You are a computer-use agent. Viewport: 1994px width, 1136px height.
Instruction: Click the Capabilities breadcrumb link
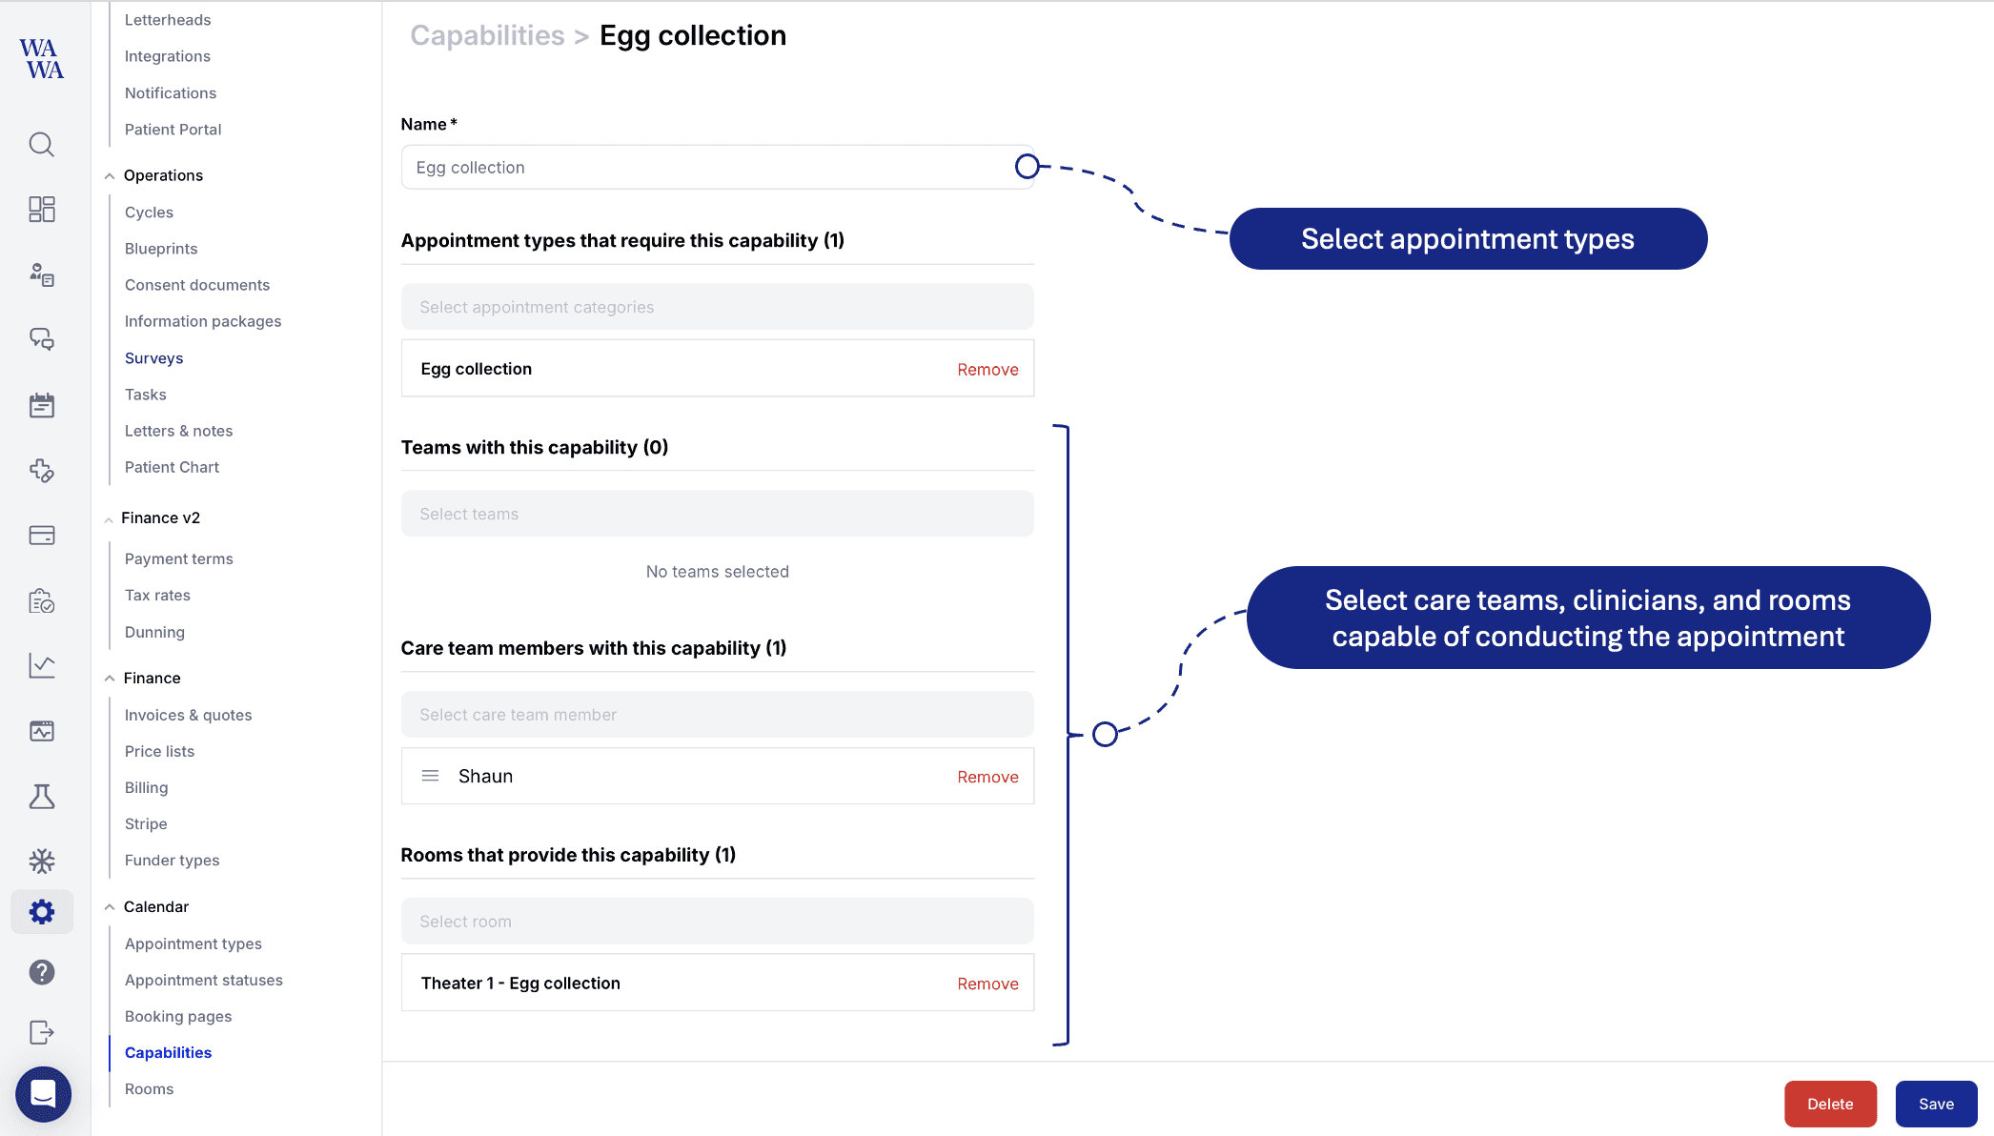coord(487,36)
